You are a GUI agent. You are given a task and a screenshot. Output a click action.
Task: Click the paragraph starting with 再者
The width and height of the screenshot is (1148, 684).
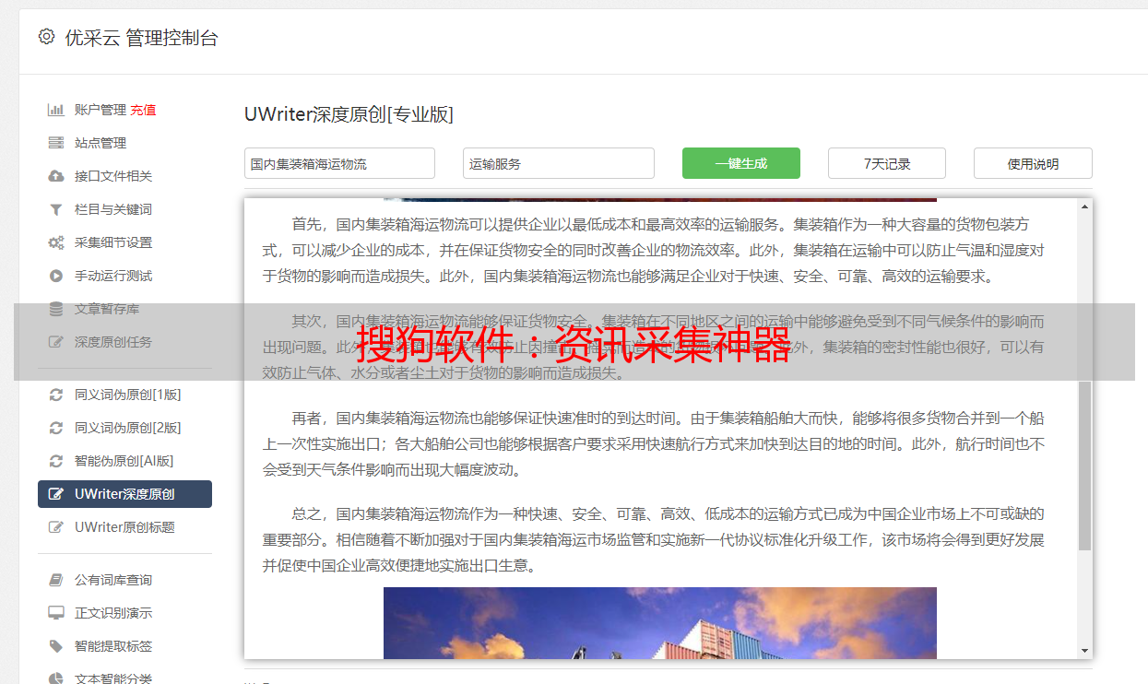point(654,443)
